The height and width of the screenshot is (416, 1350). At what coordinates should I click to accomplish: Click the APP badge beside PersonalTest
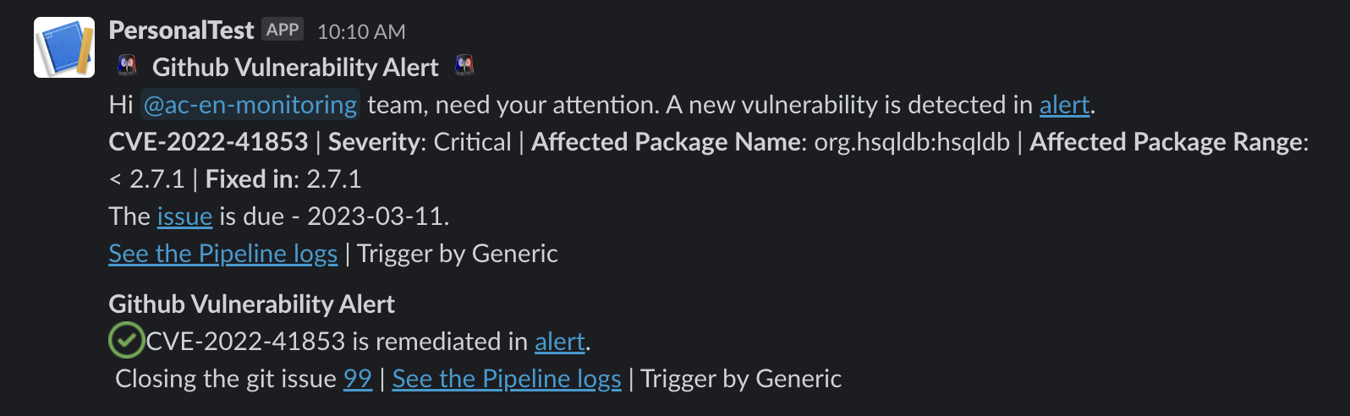pyautogui.click(x=283, y=30)
